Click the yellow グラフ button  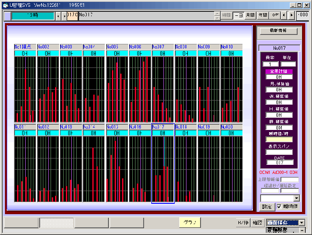(190, 222)
